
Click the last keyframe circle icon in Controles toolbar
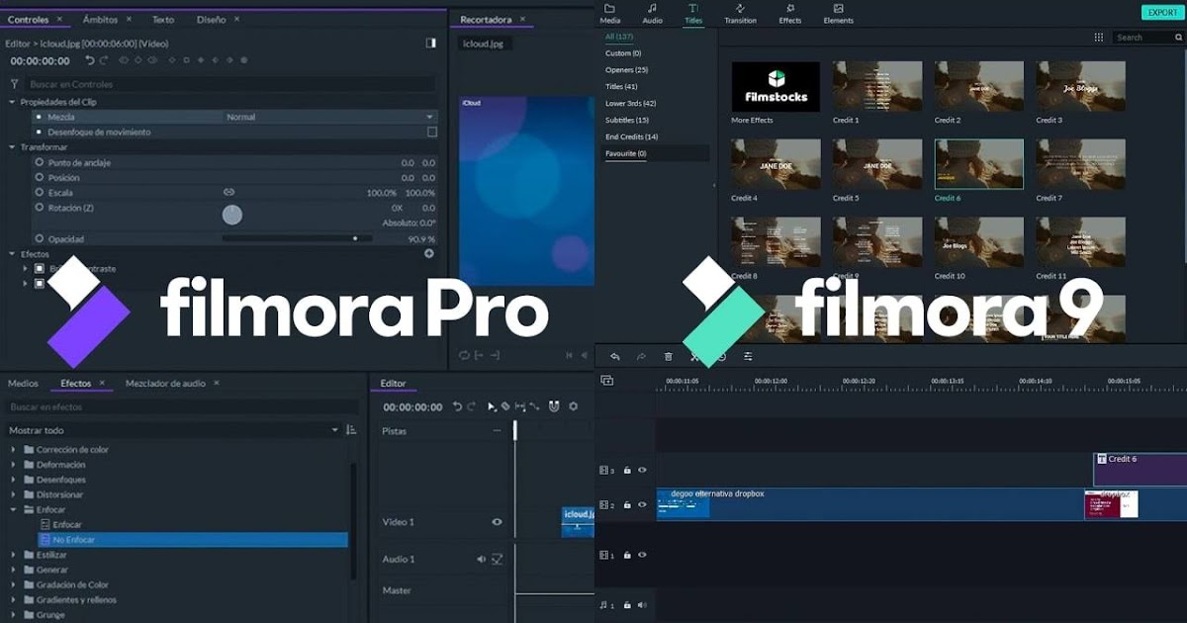[244, 60]
